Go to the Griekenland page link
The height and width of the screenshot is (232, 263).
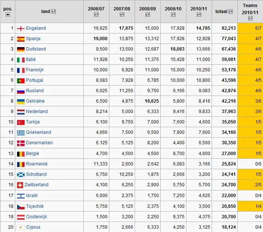coord(39,132)
